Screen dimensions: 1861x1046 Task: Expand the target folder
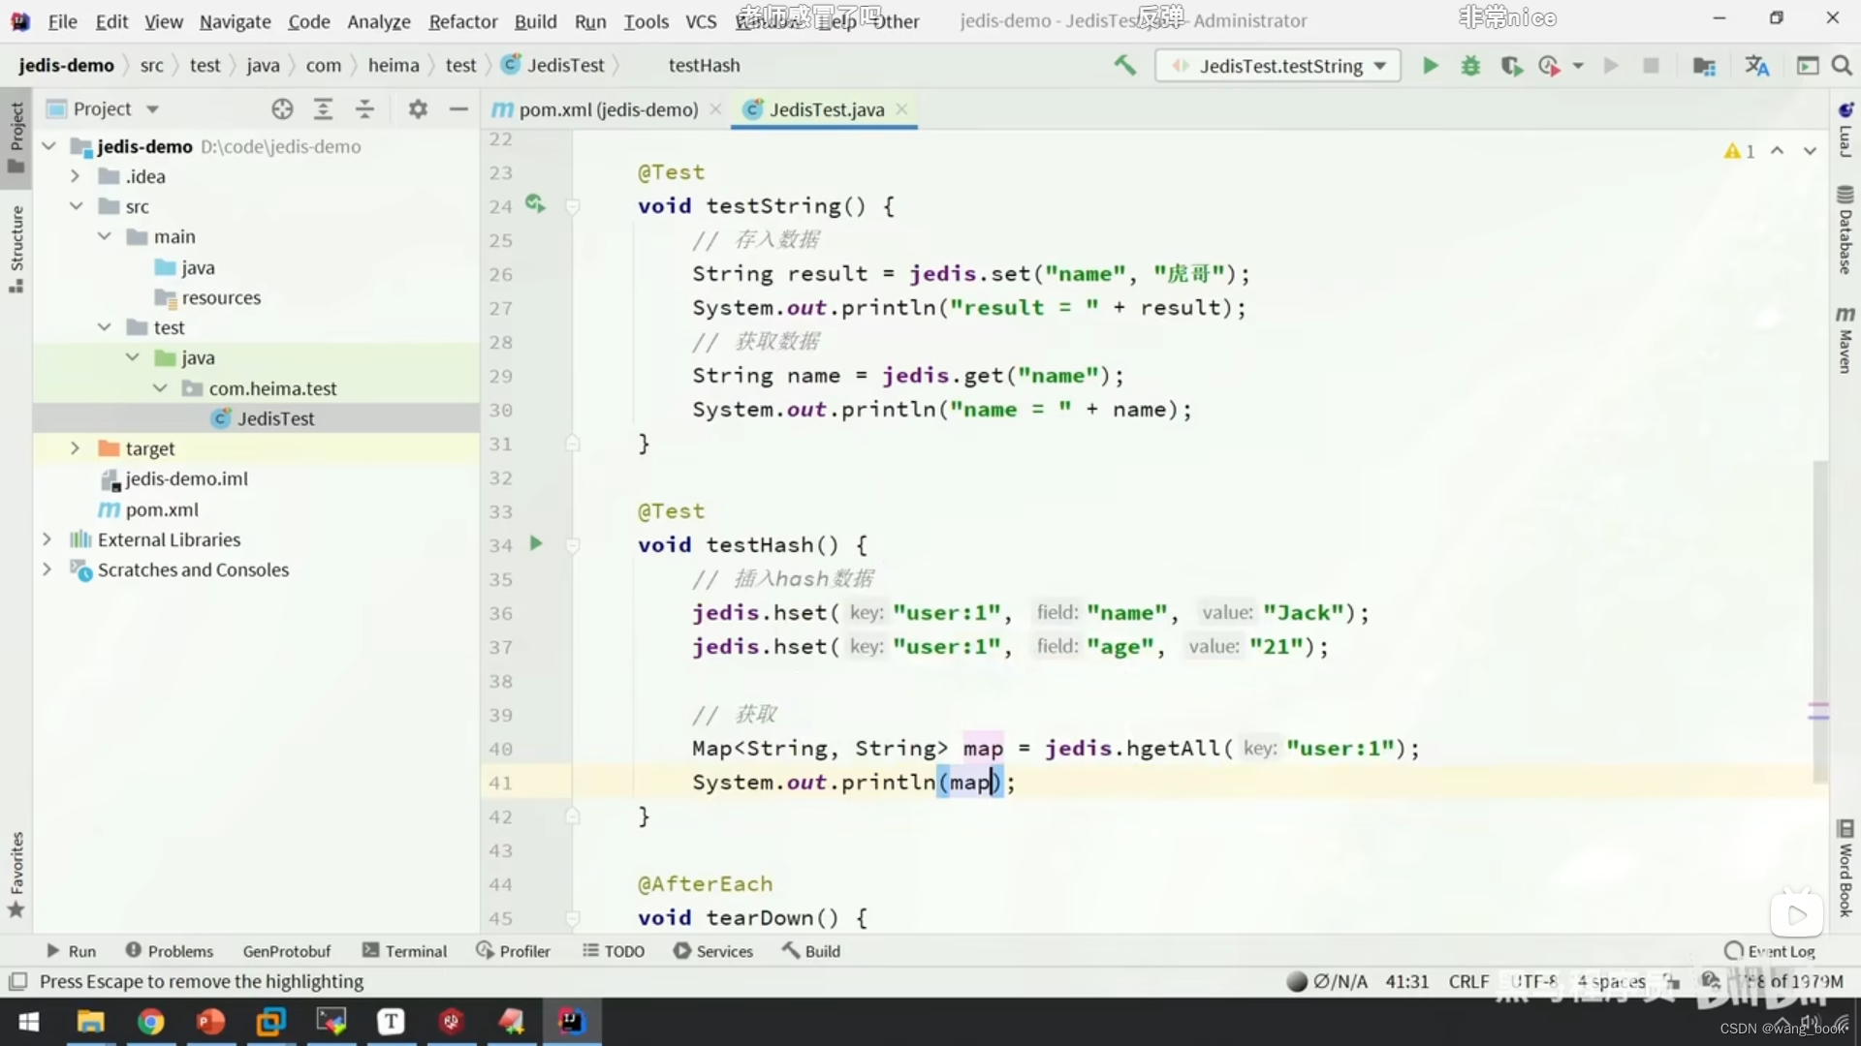(x=75, y=448)
